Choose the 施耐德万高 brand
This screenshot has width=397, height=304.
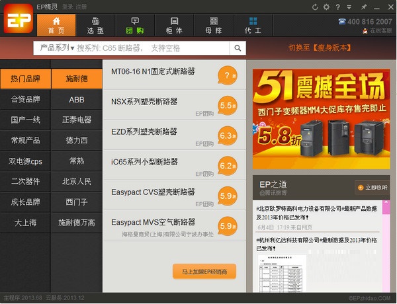77,223
